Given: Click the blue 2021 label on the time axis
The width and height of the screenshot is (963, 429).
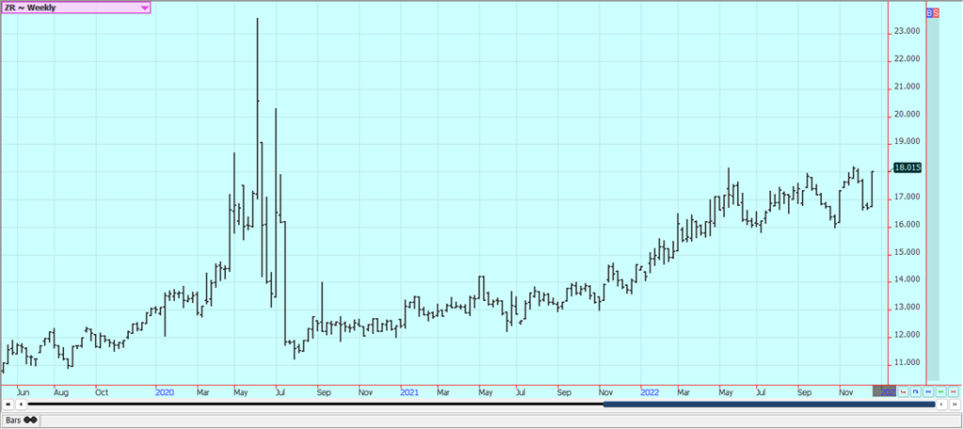Looking at the screenshot, I should (410, 392).
